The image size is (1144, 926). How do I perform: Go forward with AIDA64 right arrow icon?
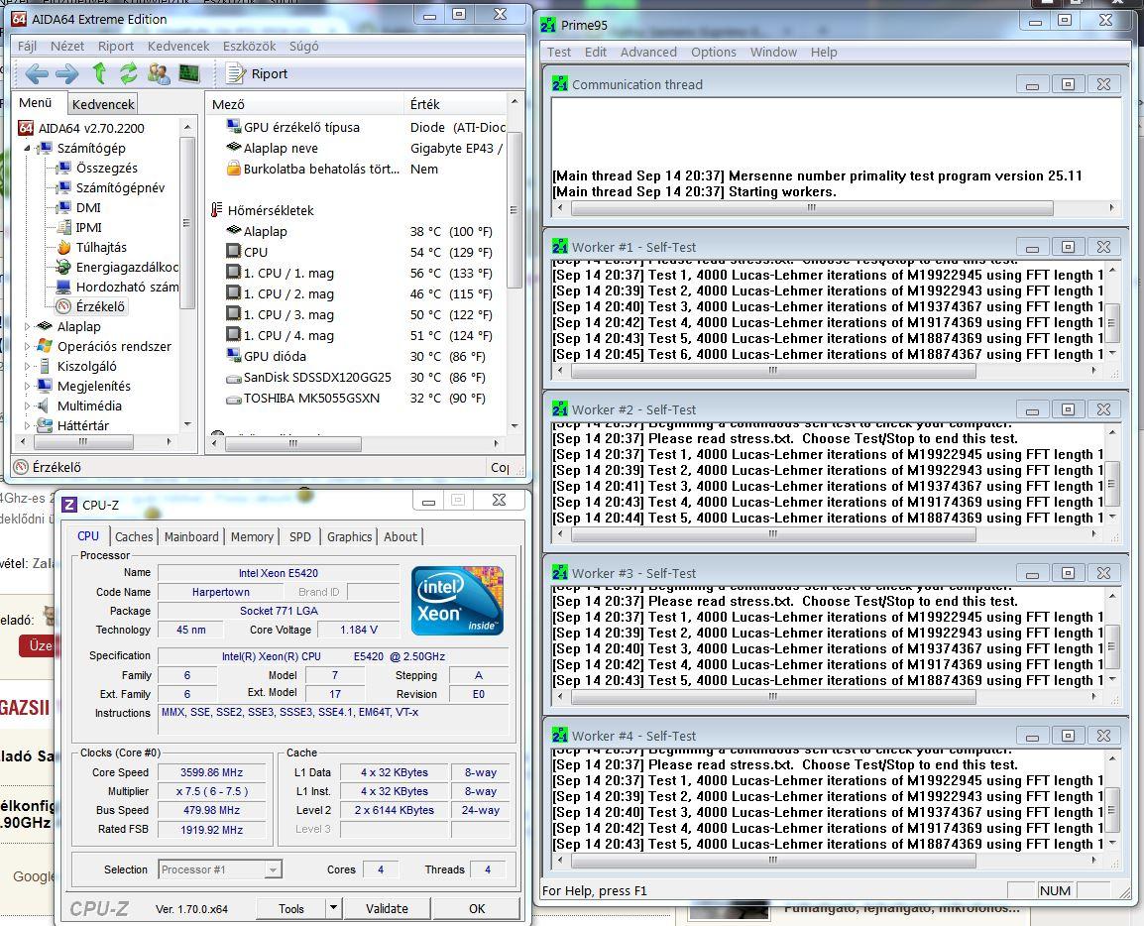[67, 73]
